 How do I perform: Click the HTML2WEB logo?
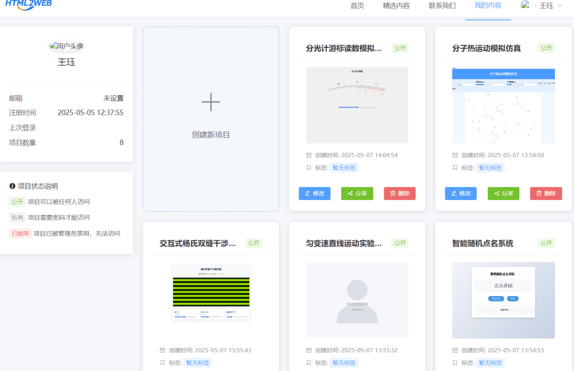[x=29, y=4]
